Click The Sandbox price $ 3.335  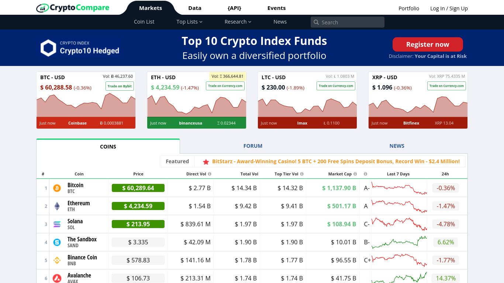point(138,242)
